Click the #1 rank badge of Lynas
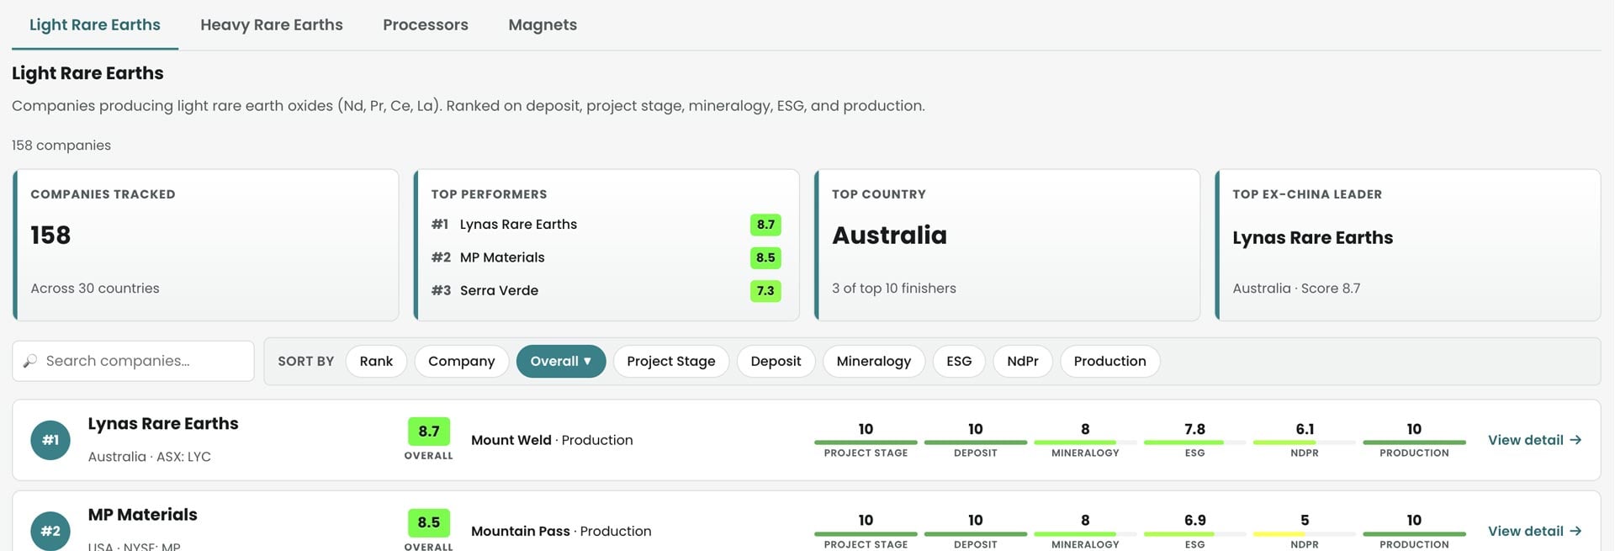This screenshot has height=551, width=1615. (50, 440)
